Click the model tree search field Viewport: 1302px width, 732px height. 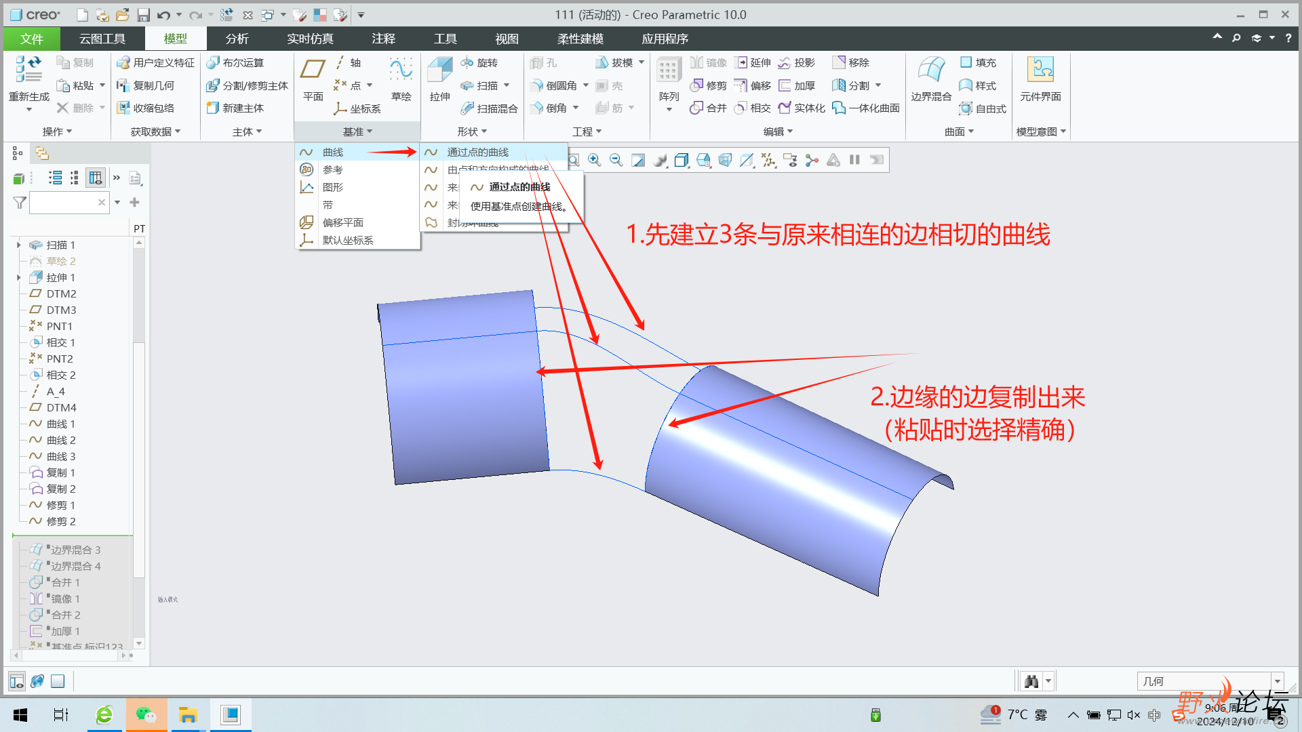click(x=62, y=202)
